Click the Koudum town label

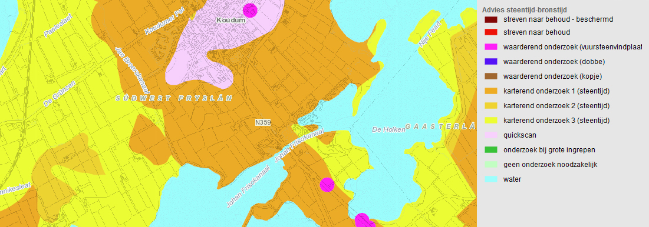point(228,20)
